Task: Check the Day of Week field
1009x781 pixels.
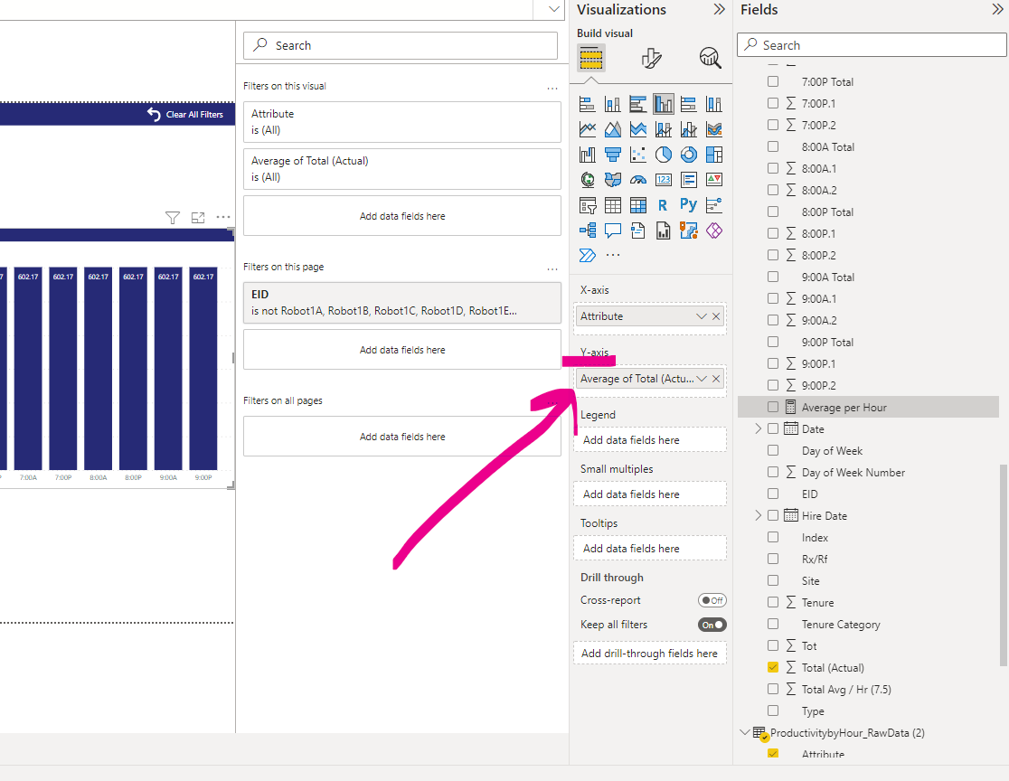Action: pyautogui.click(x=773, y=450)
